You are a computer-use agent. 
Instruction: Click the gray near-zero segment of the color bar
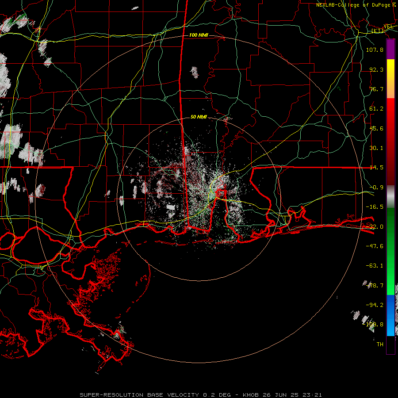390,197
